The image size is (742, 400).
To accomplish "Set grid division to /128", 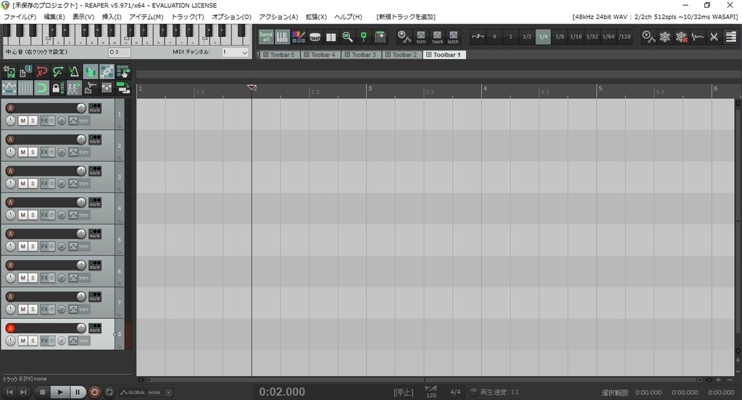I will (625, 36).
